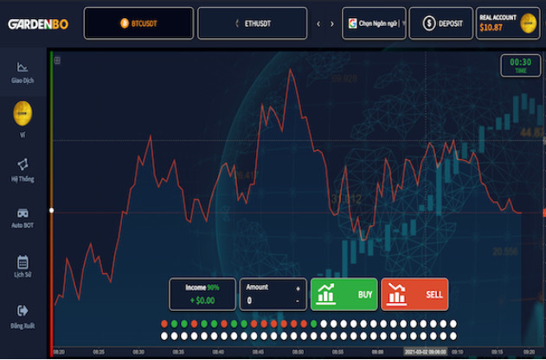Open the Giao Dịch trading chart icon

22,67
